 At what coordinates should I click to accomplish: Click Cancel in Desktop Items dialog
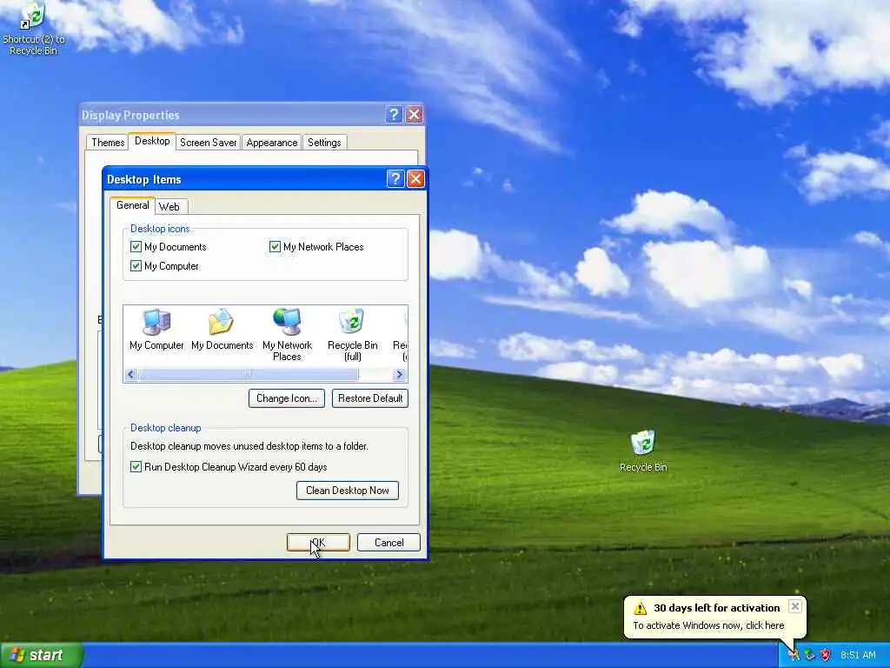tap(389, 543)
